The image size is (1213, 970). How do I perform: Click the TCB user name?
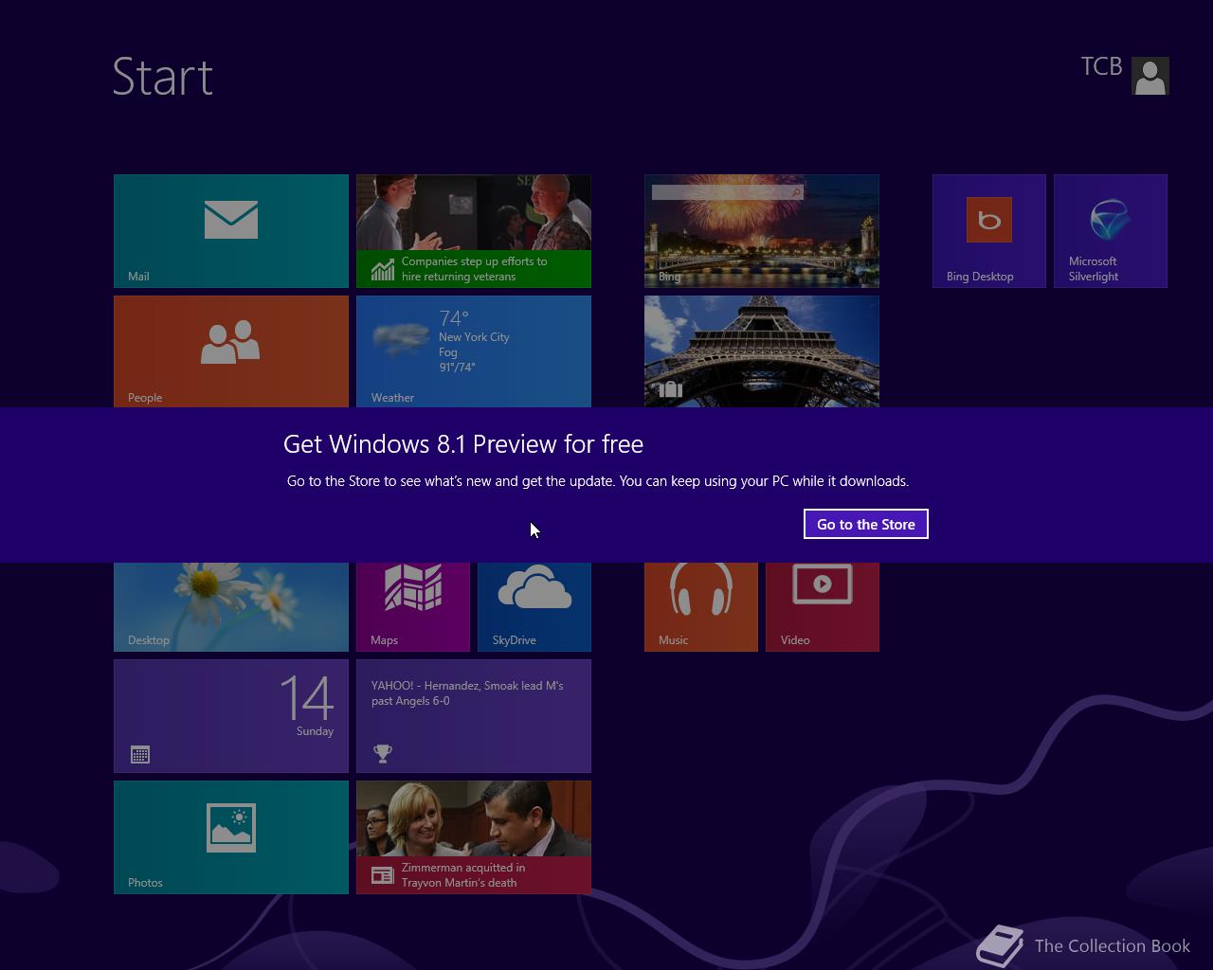[1101, 66]
